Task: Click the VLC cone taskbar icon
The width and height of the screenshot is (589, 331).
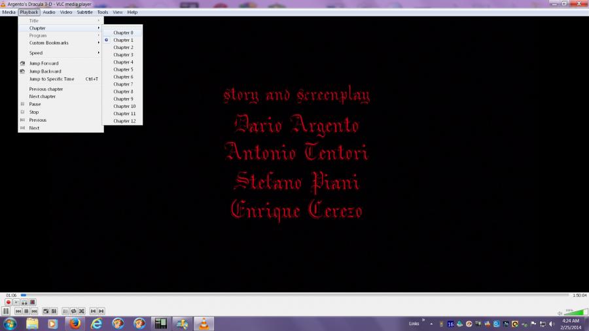Action: (204, 324)
